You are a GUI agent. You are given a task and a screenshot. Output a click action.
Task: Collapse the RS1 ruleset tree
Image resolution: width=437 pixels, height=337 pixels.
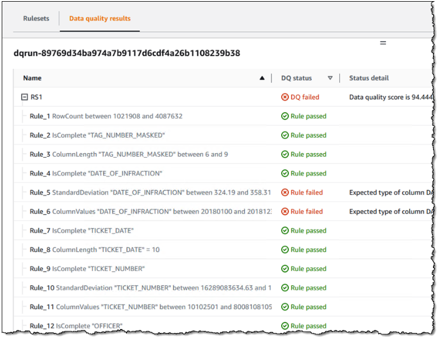pyautogui.click(x=24, y=97)
